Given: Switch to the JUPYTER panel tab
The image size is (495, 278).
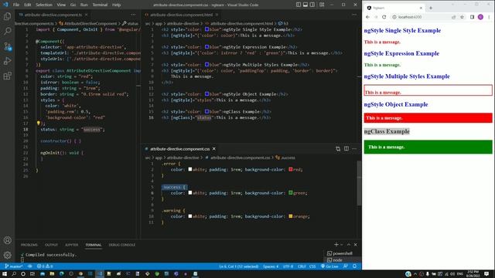Looking at the screenshot, I should coord(72,245).
